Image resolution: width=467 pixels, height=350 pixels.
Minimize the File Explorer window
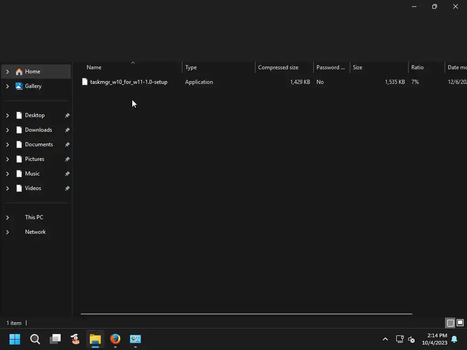coord(414,6)
